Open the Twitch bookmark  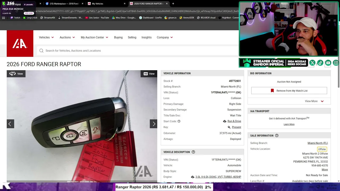click(x=15, y=18)
